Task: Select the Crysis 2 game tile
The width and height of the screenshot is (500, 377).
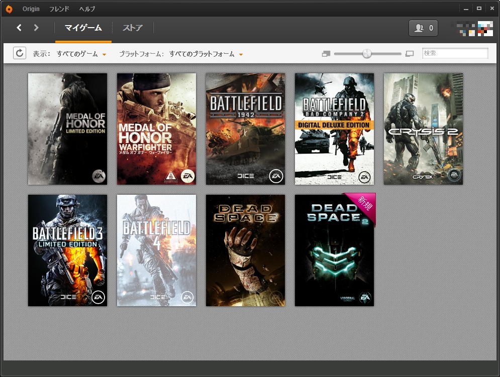Action: click(x=424, y=129)
